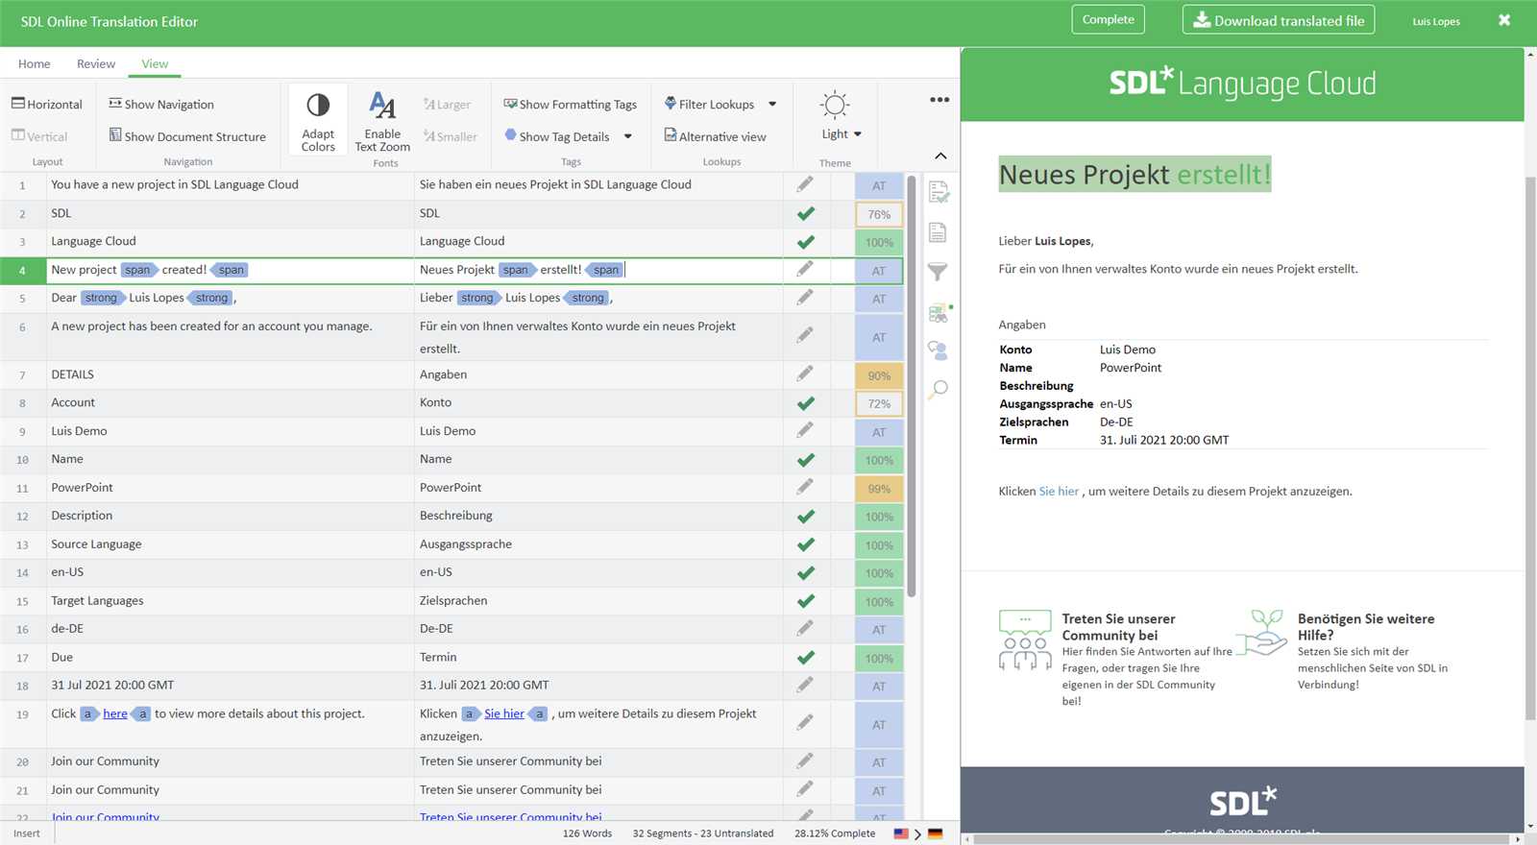Click the Light theme sun icon
The height and width of the screenshot is (845, 1537).
[x=835, y=105]
